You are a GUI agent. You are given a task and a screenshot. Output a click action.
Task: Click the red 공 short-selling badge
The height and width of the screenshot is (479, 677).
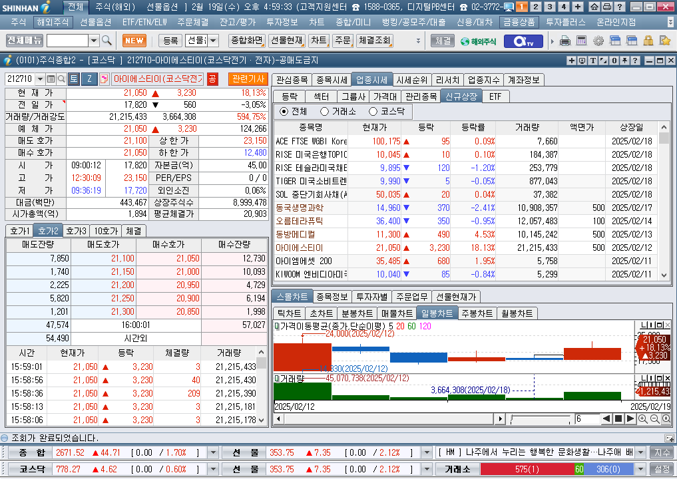(212, 79)
